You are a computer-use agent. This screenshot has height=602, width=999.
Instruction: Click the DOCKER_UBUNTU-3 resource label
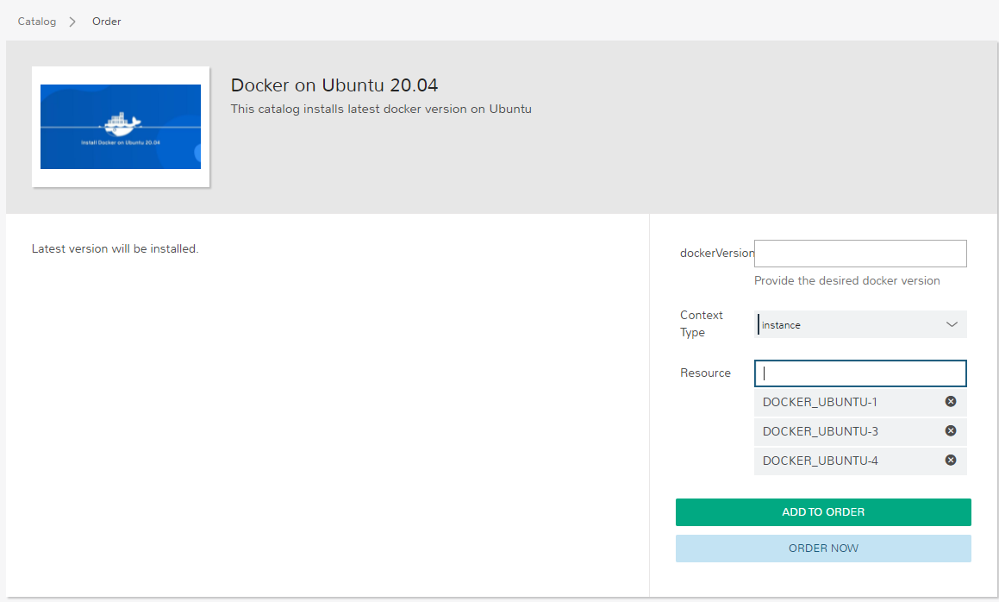click(x=820, y=431)
